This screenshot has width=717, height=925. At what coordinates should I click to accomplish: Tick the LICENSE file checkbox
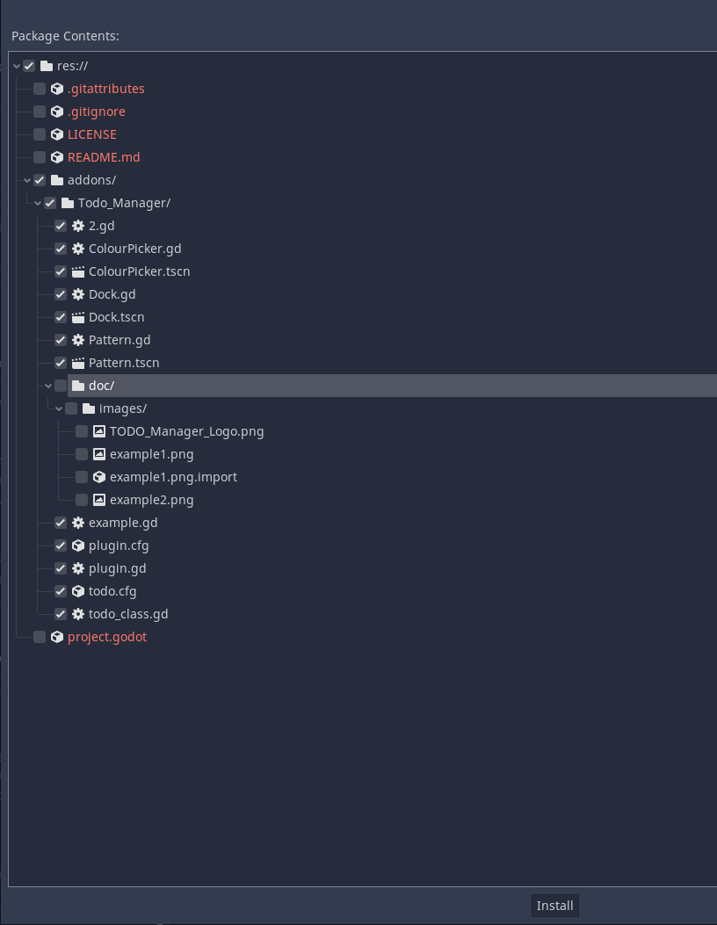click(x=40, y=134)
